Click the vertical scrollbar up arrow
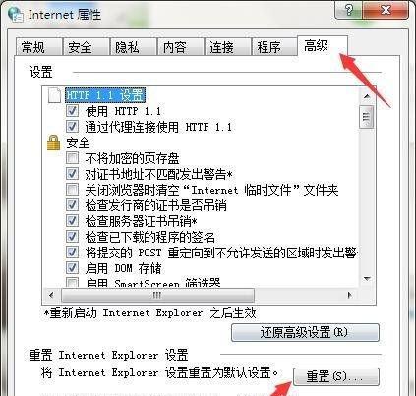The image size is (416, 396). (x=367, y=96)
